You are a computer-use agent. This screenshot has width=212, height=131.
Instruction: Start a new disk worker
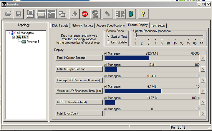click(41, 14)
